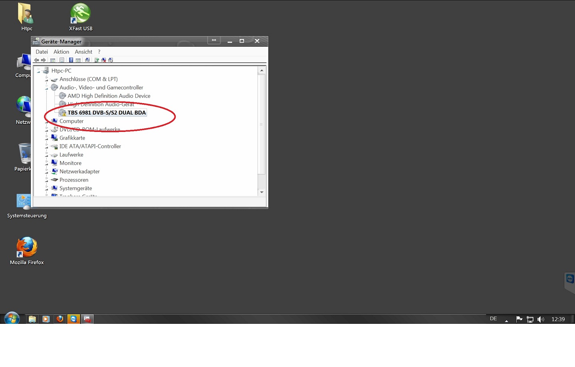Select the Netzwerk desktop icon
Screen dimensions: 575x367
[x=23, y=110]
